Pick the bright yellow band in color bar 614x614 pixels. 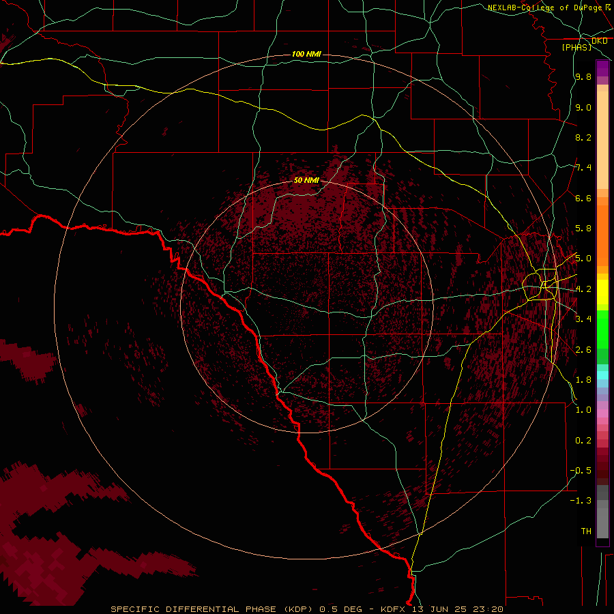602,292
